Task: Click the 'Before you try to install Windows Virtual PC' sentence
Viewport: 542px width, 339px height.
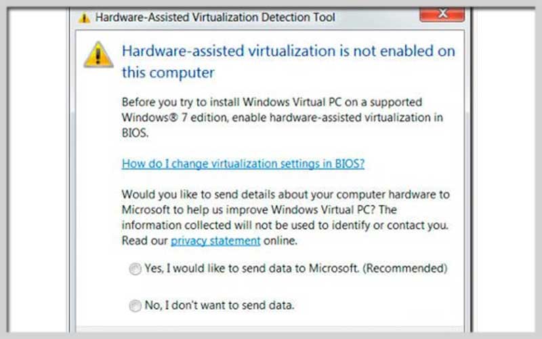Action: click(272, 102)
